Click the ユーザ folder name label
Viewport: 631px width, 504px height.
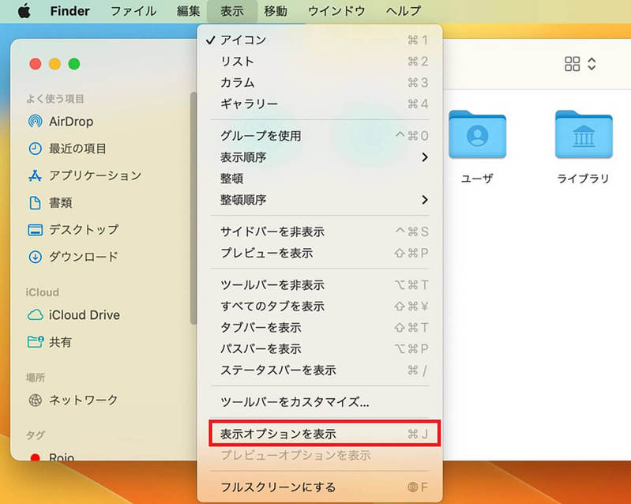coord(477,179)
